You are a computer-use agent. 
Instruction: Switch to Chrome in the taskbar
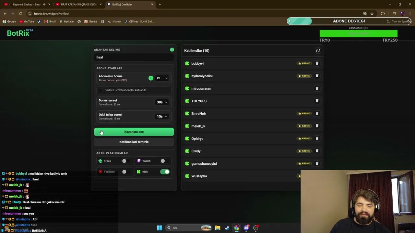(x=237, y=228)
